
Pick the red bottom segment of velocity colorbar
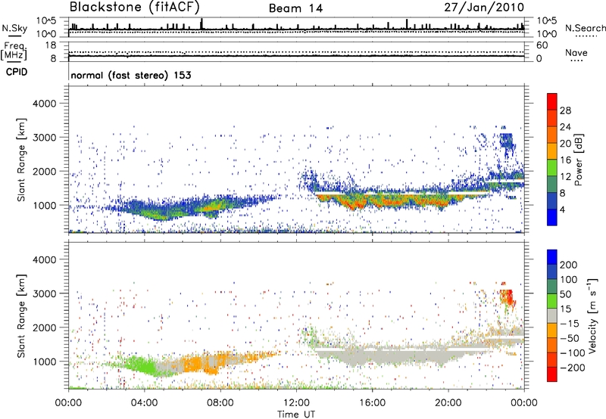[552, 374]
